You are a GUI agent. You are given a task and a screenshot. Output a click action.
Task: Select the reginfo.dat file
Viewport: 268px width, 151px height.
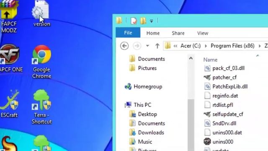(225, 96)
